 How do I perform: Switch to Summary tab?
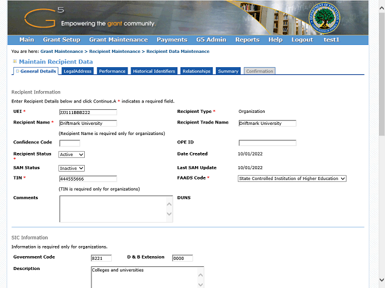228,71
